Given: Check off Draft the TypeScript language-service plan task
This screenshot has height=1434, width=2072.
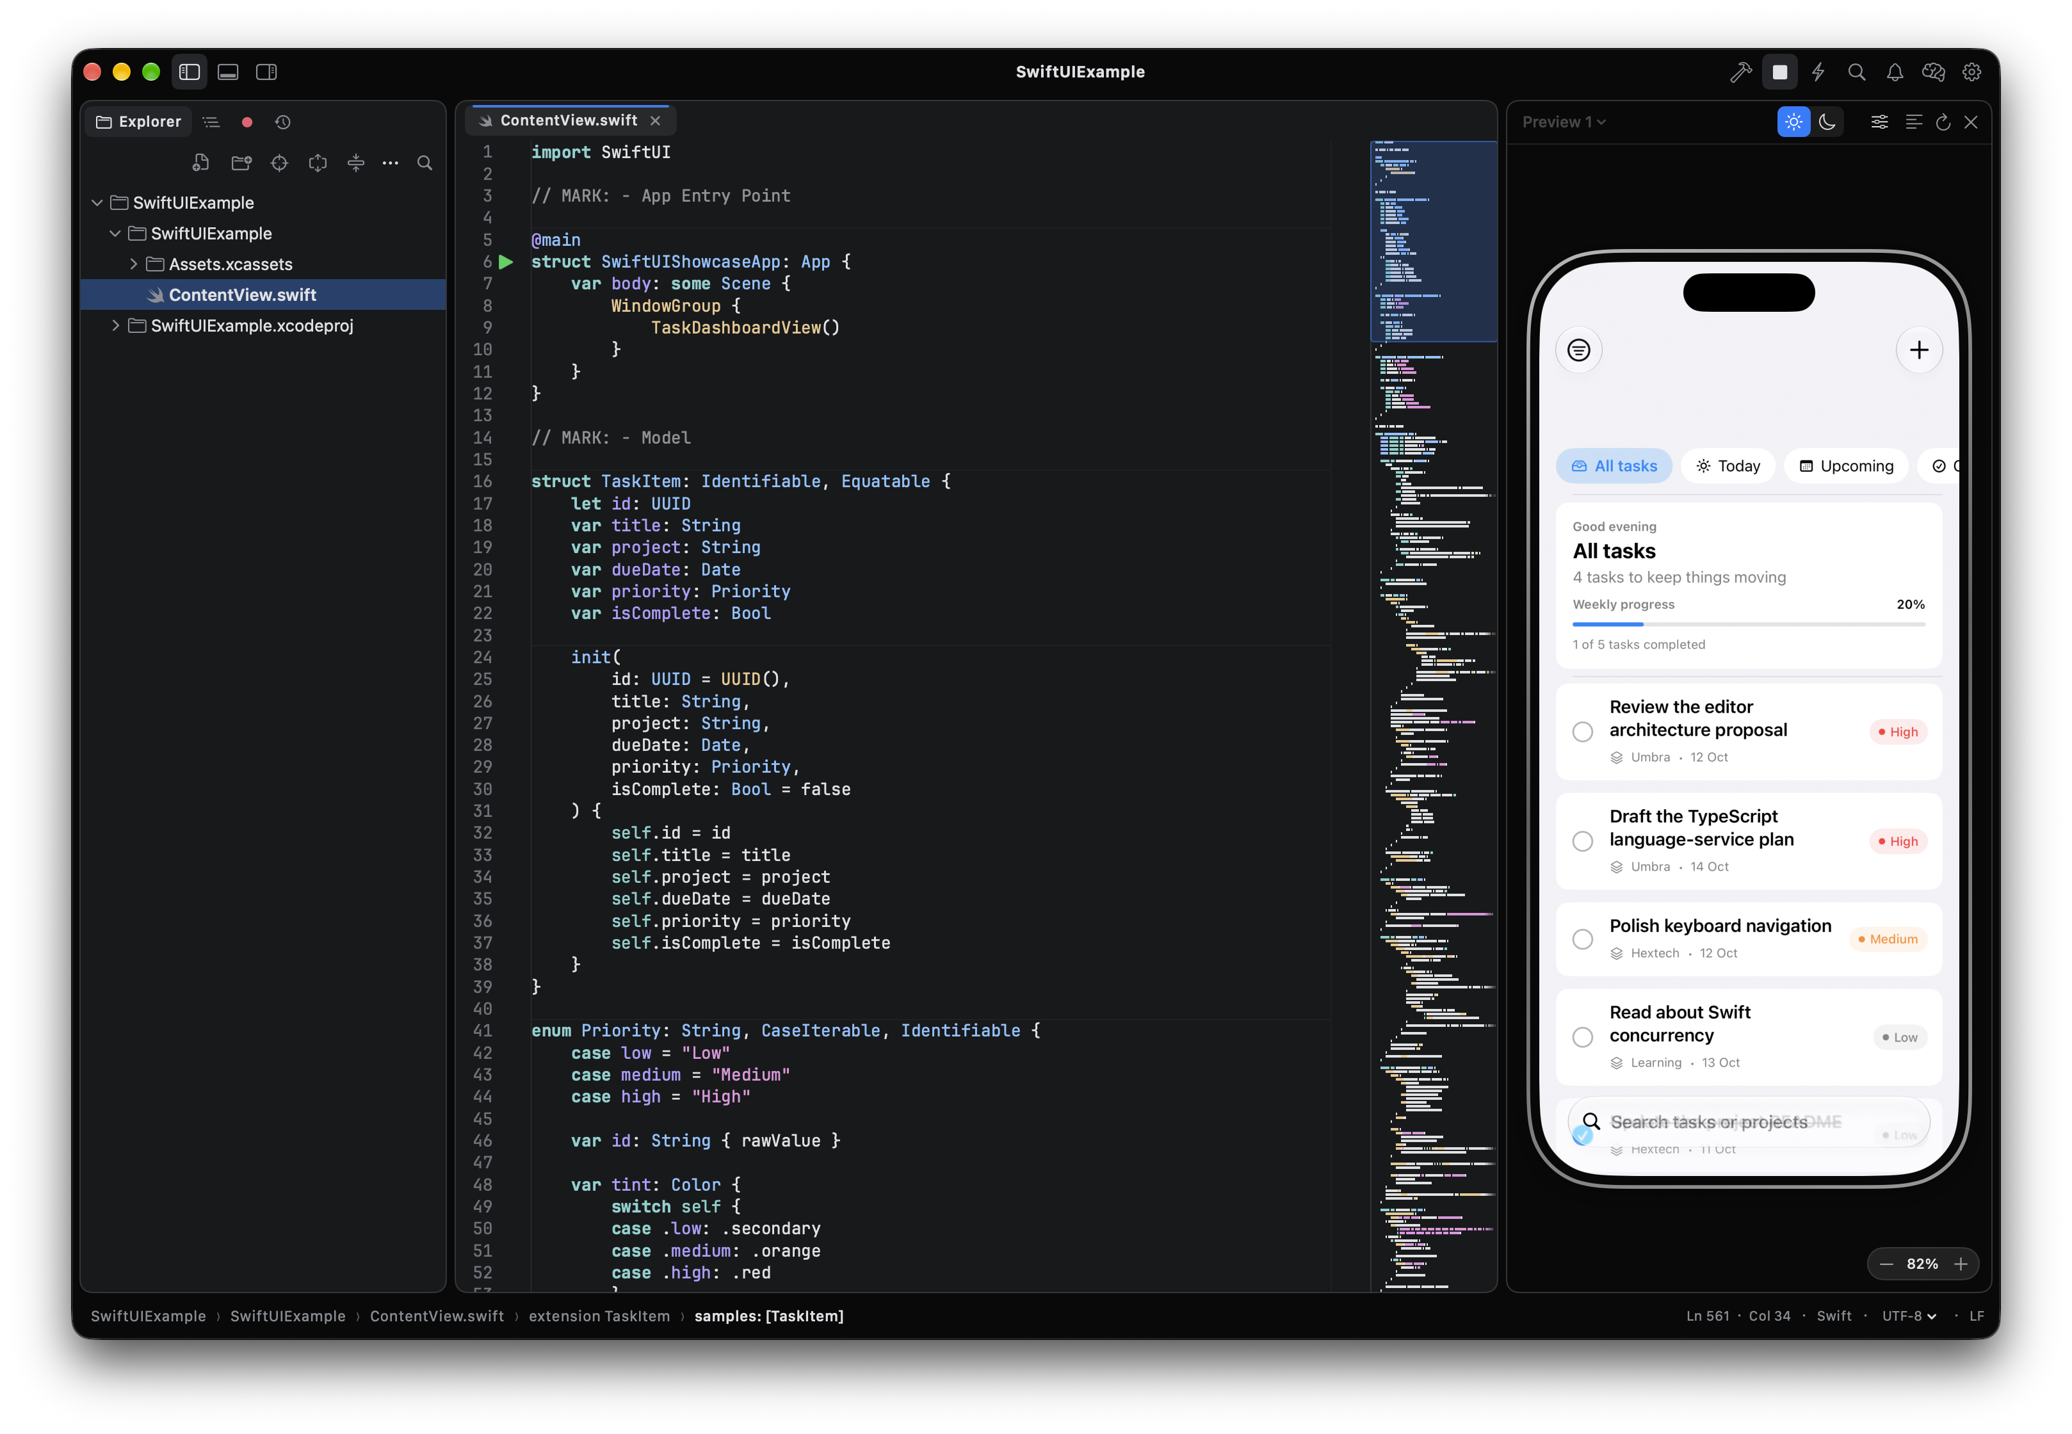Looking at the screenshot, I should pyautogui.click(x=1582, y=841).
